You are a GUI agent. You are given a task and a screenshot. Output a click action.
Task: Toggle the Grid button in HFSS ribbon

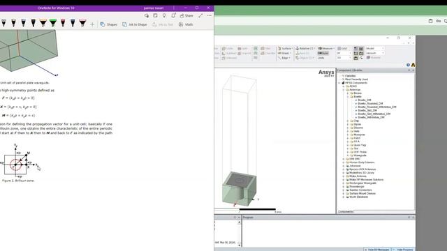(342, 48)
